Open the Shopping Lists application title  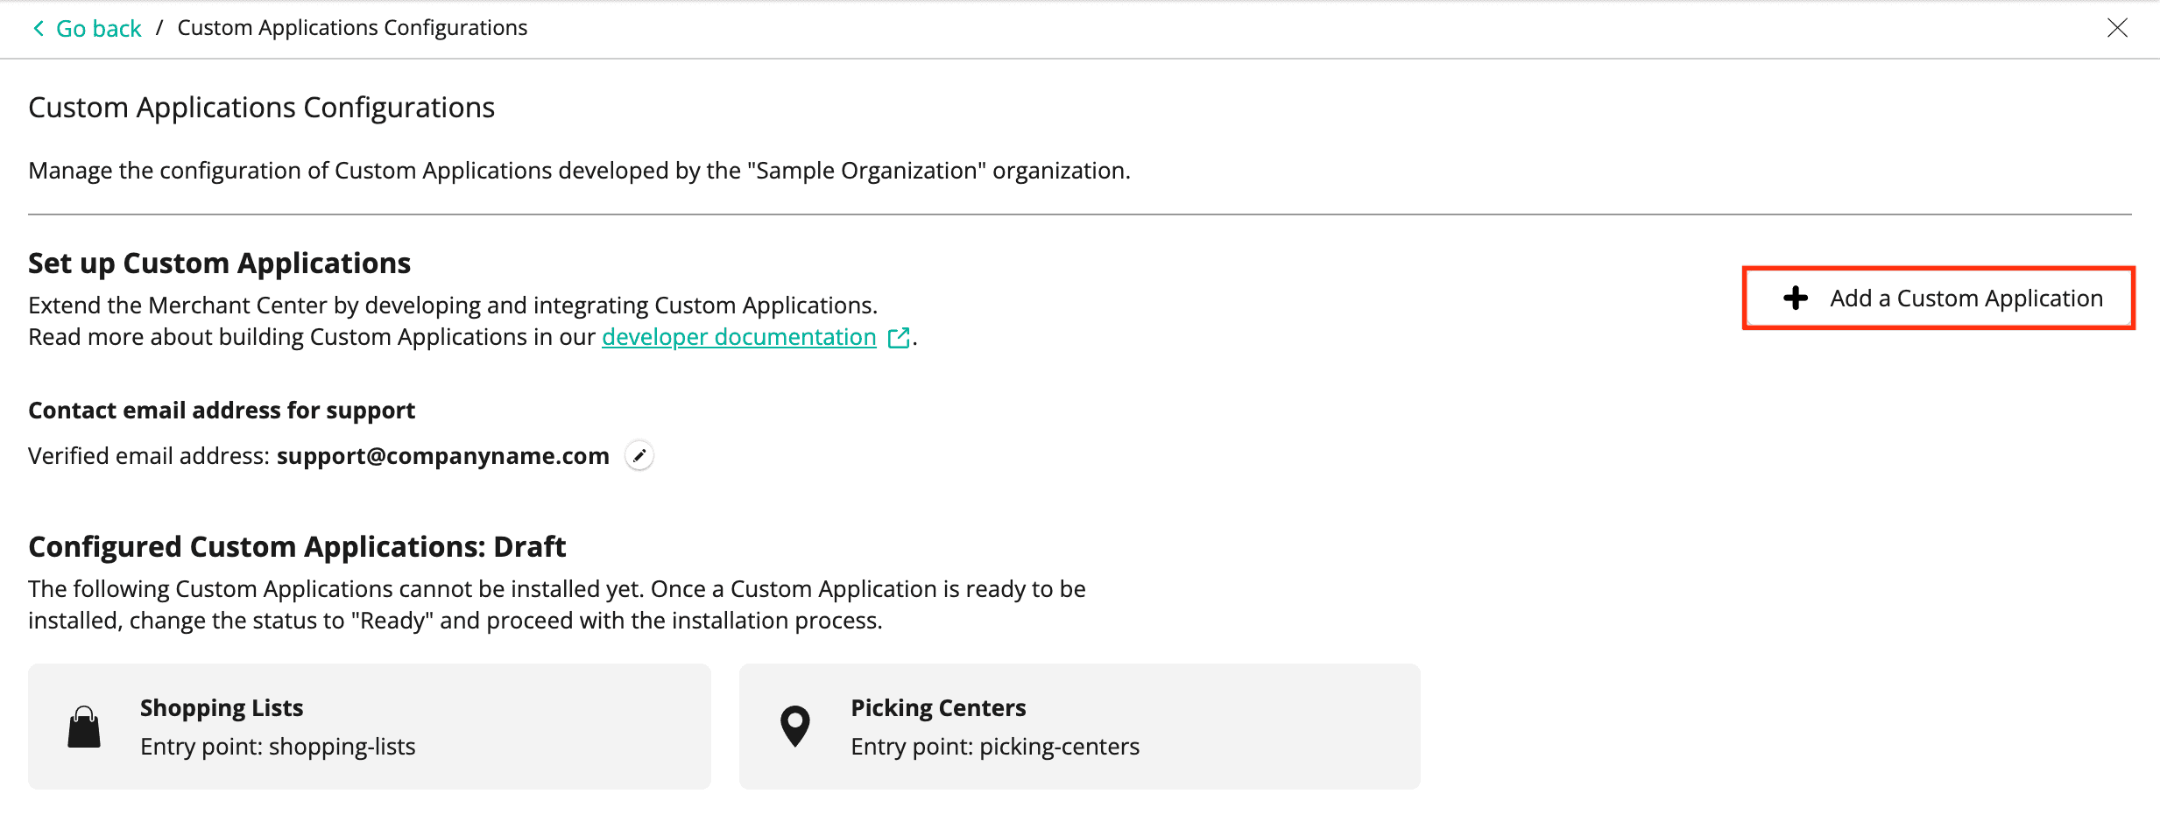pyautogui.click(x=222, y=707)
